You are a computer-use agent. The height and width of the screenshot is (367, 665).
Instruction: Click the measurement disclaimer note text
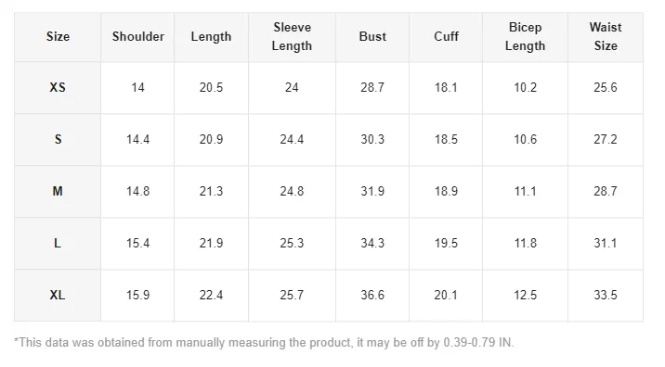(x=264, y=343)
